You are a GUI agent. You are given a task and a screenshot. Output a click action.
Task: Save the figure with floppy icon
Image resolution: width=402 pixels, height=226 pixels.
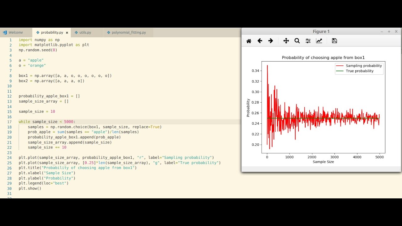coord(334,41)
